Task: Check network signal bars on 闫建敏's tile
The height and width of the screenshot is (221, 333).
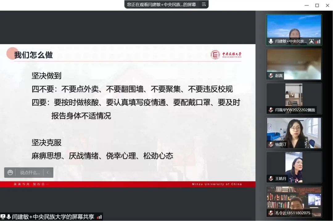Action: coord(318,41)
